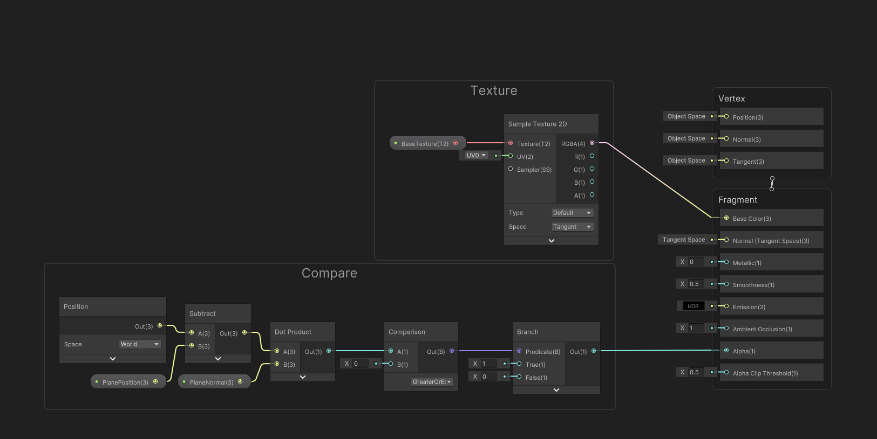Image resolution: width=877 pixels, height=439 pixels.
Task: Collapse the Subtract node preview chevron
Action: pyautogui.click(x=218, y=359)
